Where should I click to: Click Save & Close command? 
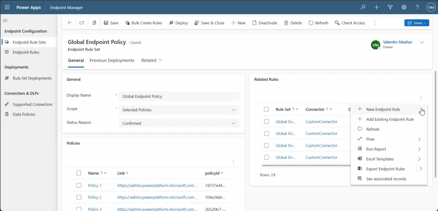209,23
